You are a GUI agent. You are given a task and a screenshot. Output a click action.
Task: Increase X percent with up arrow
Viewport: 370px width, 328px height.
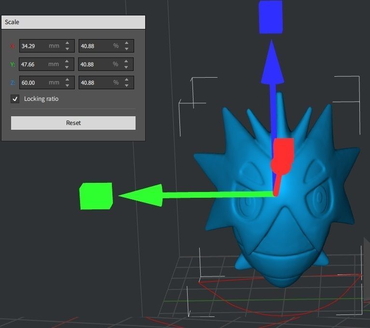coord(127,43)
